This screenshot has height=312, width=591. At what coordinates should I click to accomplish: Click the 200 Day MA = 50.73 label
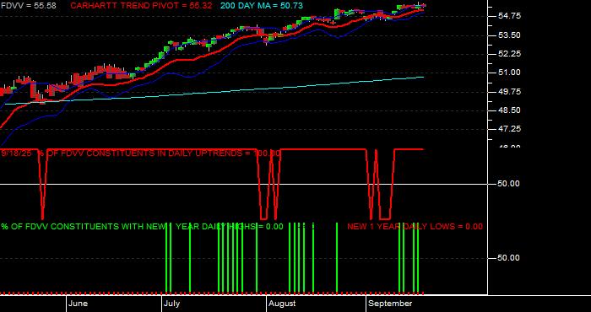click(x=262, y=6)
